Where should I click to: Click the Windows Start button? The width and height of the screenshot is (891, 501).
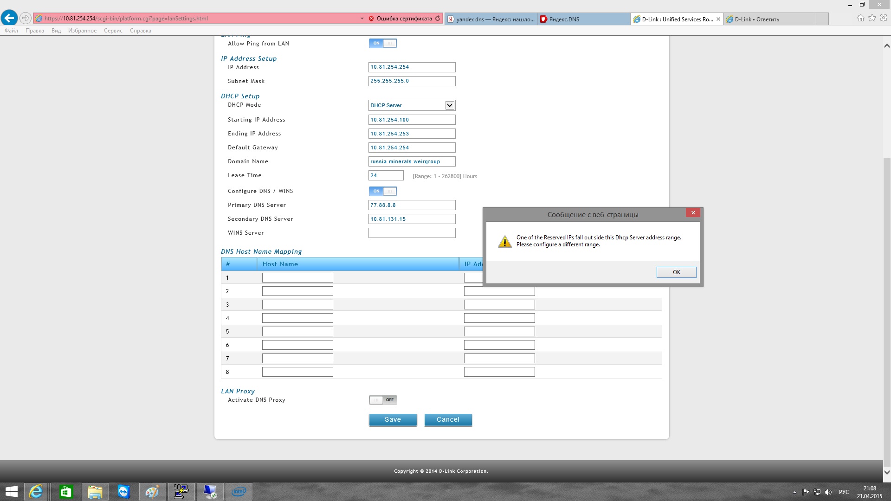11,491
